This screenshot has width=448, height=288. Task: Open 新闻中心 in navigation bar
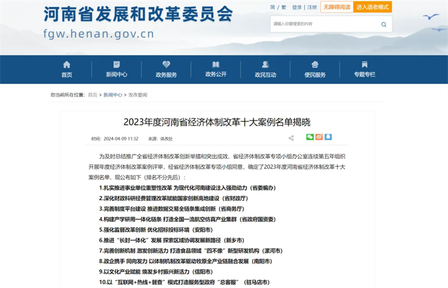[116, 69]
